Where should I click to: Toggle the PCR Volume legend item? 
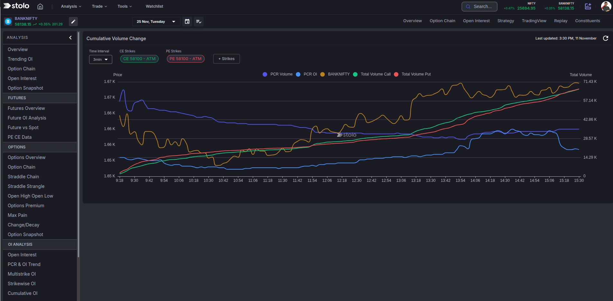[x=278, y=74]
